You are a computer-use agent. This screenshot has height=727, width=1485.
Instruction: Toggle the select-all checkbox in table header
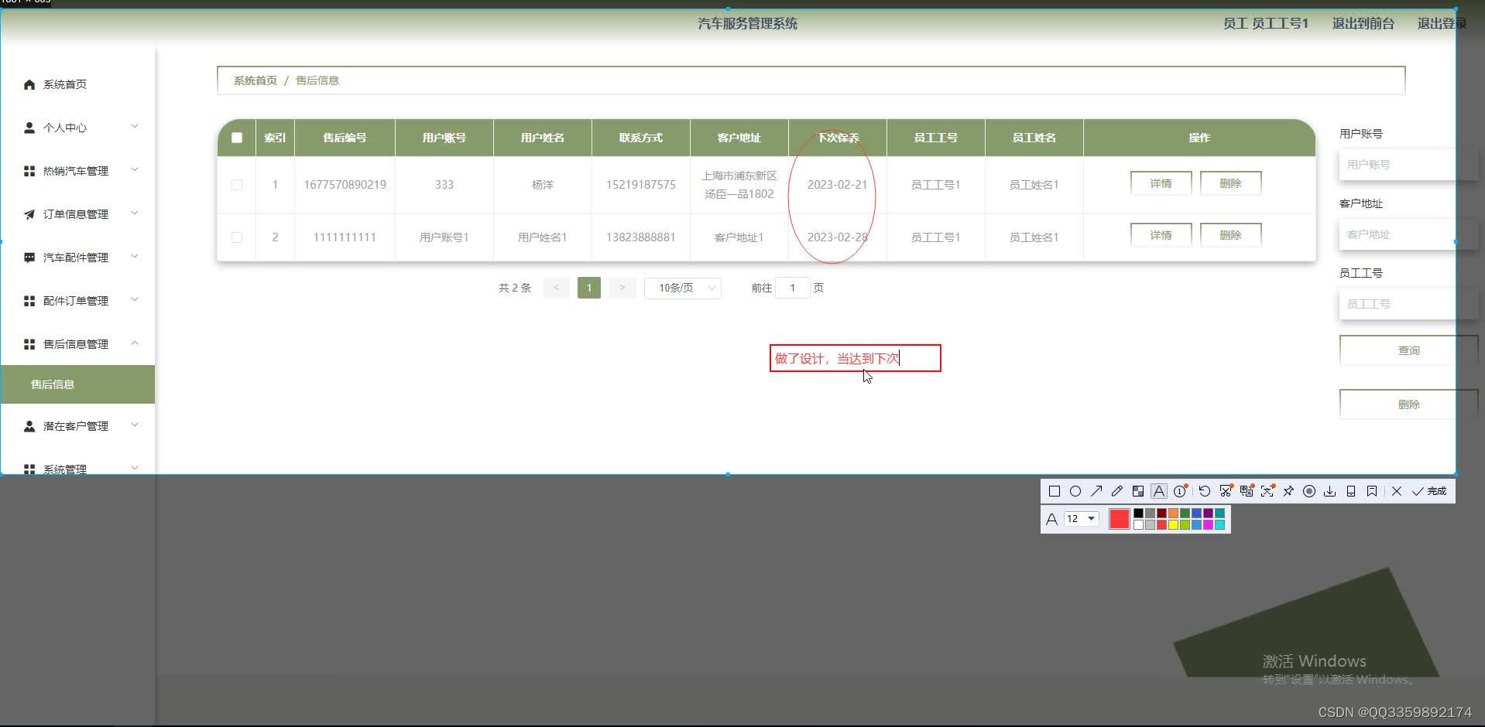pyautogui.click(x=237, y=138)
